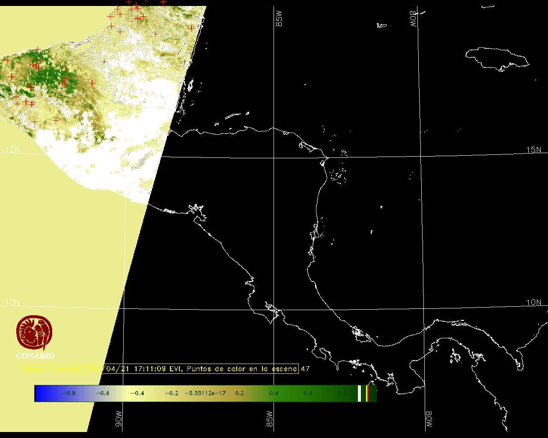This screenshot has width=548, height=438.
Task: Select the -5.55112e-17 label on the color scale
Action: tap(205, 393)
